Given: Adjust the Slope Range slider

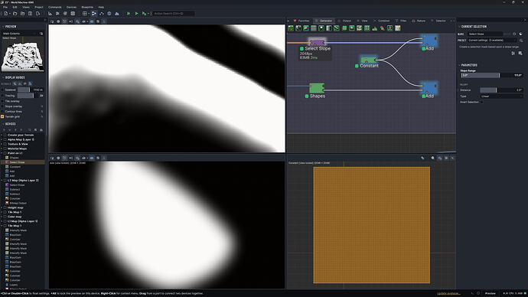Looking at the screenshot, I should pyautogui.click(x=491, y=76).
